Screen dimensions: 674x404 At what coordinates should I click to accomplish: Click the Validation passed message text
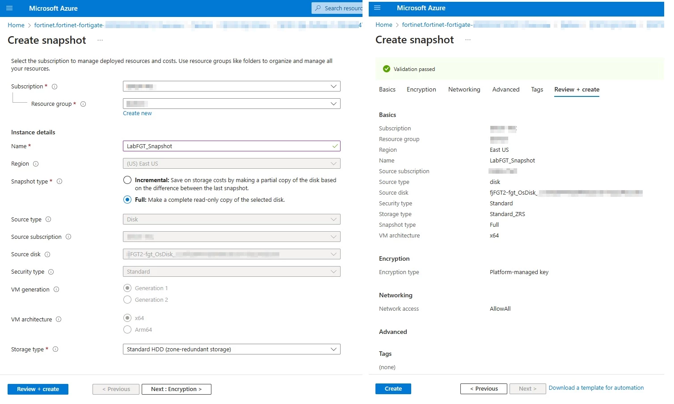414,69
